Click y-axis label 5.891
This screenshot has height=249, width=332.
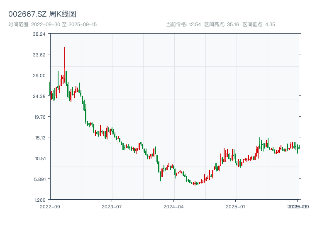point(40,179)
